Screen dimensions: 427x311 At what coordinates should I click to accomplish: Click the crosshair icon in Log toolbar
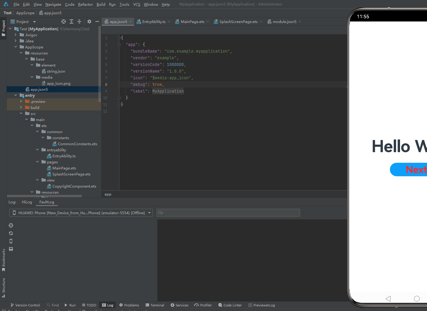coord(11,225)
